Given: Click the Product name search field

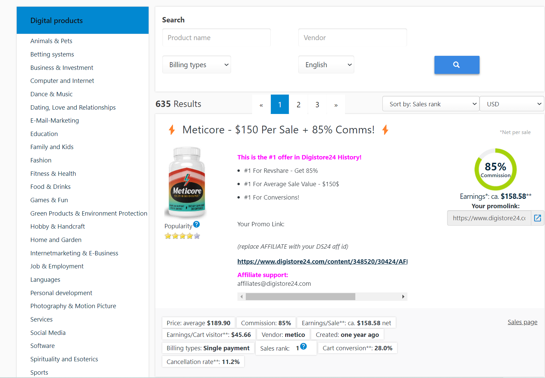Looking at the screenshot, I should pos(216,38).
